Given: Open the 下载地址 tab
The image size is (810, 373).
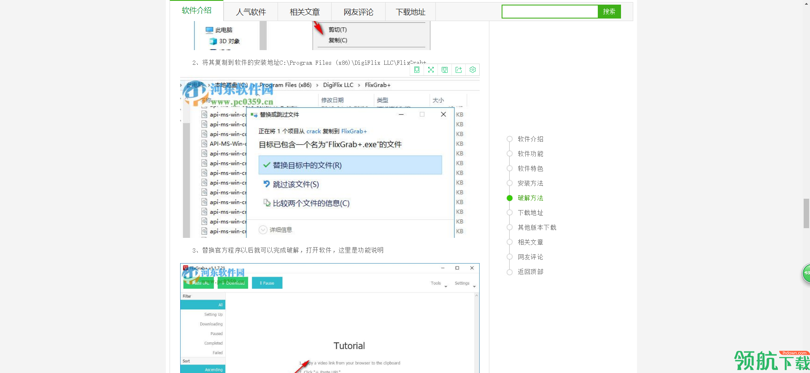Looking at the screenshot, I should click(410, 12).
